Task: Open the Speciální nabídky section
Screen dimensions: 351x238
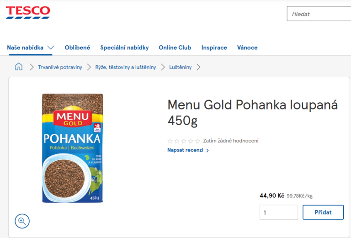Action: pos(124,48)
